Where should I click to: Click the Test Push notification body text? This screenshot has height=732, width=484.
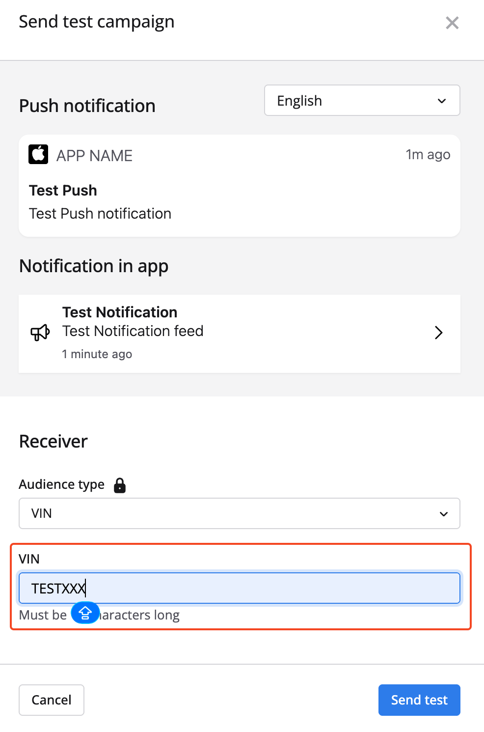[x=100, y=214]
